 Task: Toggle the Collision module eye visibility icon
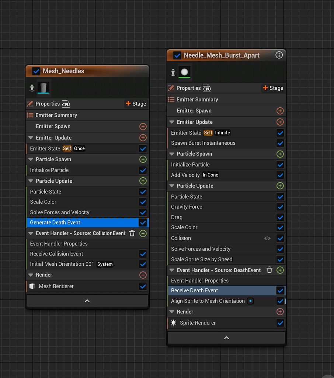coord(267,238)
